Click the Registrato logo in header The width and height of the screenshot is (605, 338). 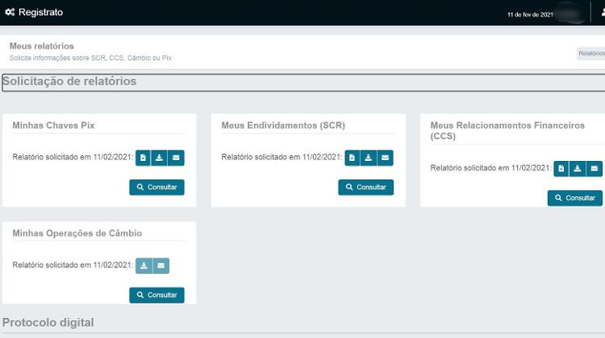click(x=34, y=13)
